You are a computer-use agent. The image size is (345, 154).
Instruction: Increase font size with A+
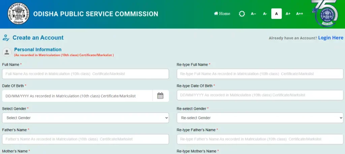coord(288,13)
